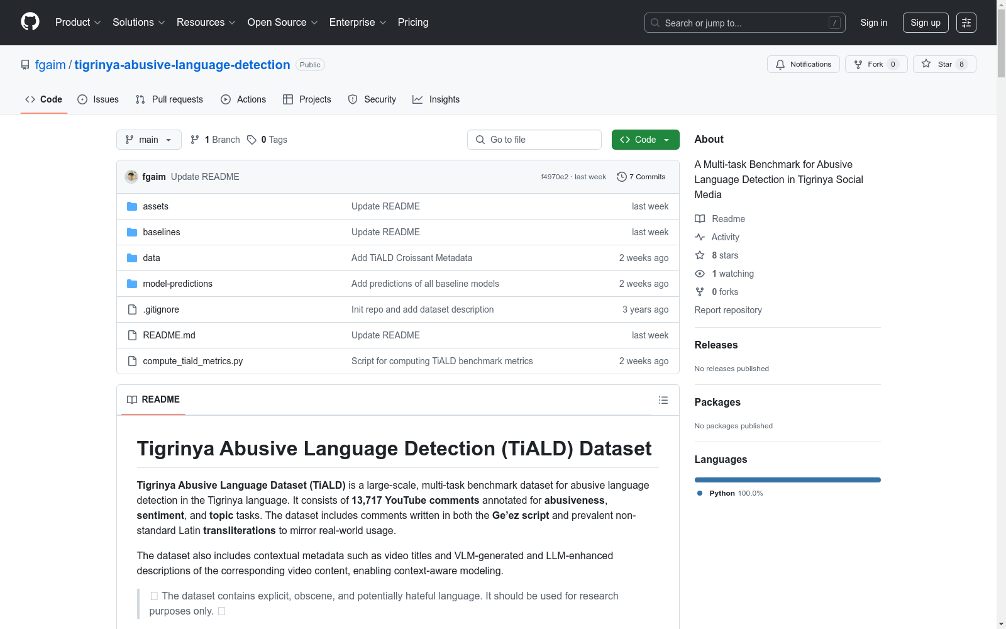Click the README.md file icon
This screenshot has width=1006, height=629.
(132, 335)
